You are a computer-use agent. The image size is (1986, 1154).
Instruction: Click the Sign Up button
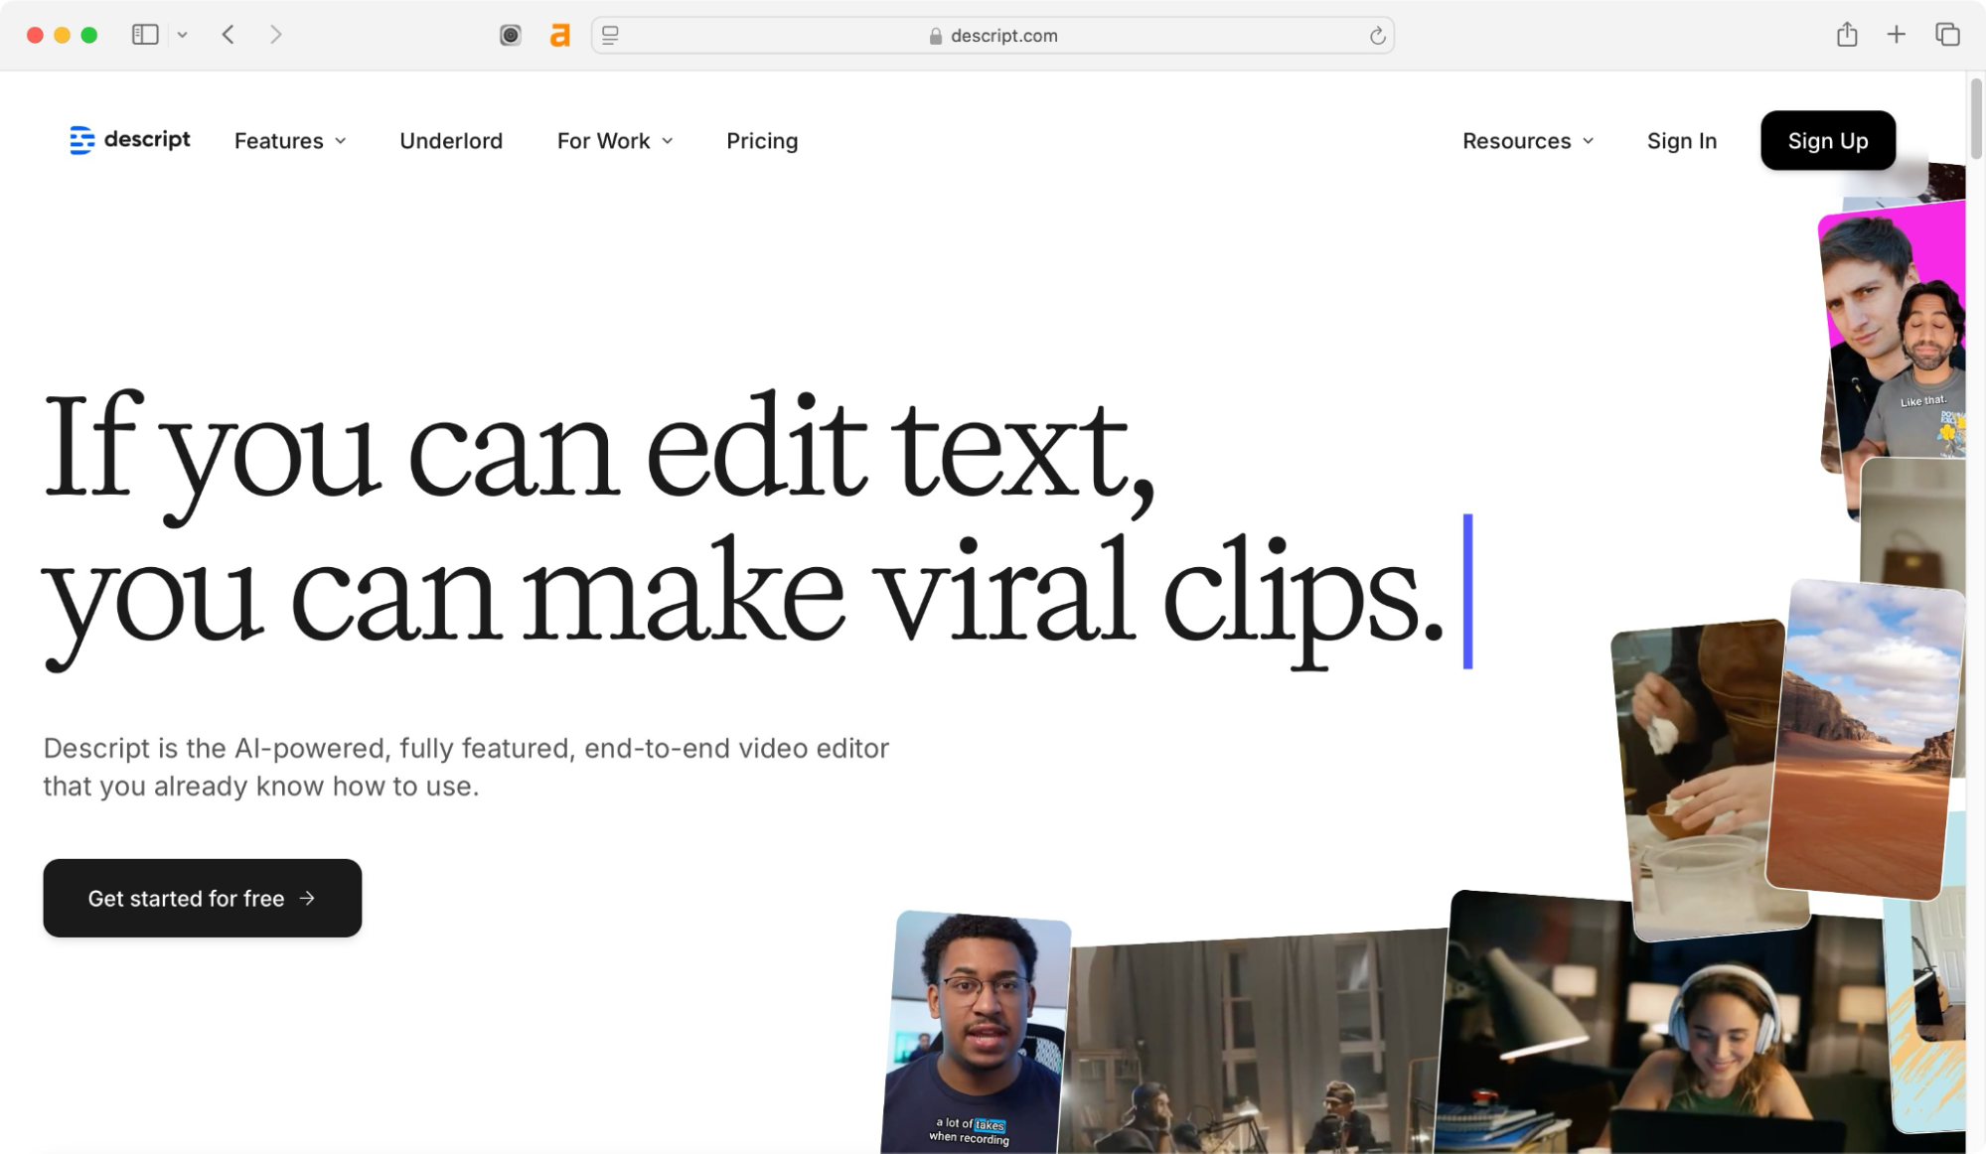tap(1827, 140)
